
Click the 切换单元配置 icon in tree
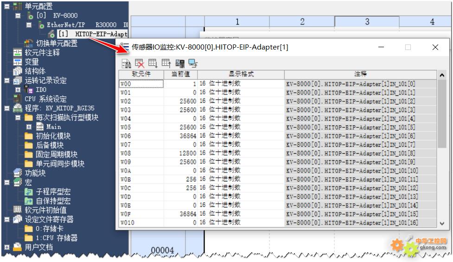click(29, 44)
